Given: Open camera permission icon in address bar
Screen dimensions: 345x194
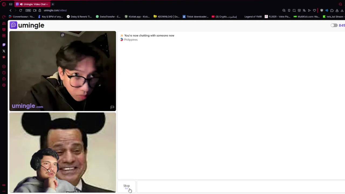Looking at the screenshot, I should 35,10.
